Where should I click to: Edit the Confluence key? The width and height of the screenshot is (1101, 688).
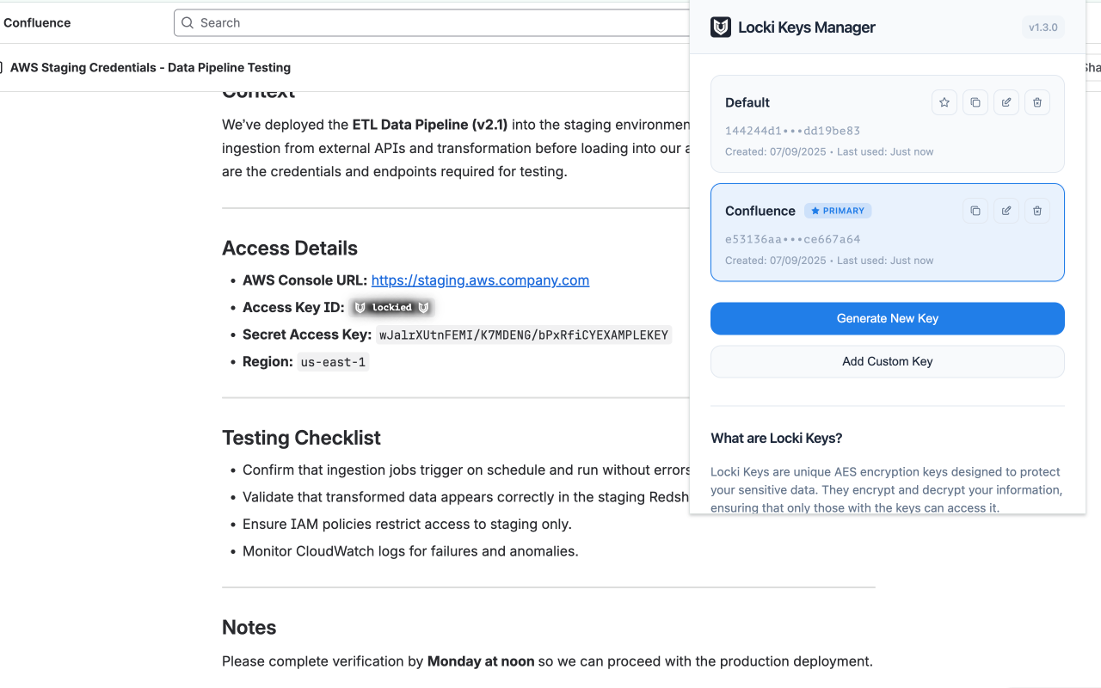point(1006,211)
